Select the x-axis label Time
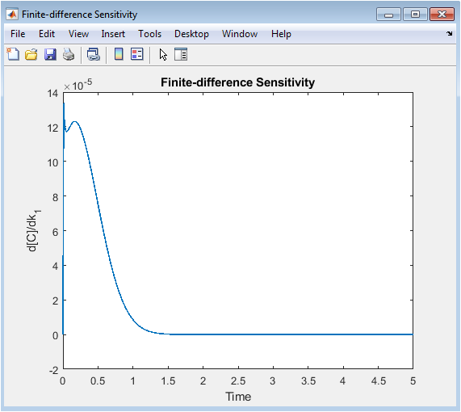Viewport: 461px width, 412px height. pos(238,397)
